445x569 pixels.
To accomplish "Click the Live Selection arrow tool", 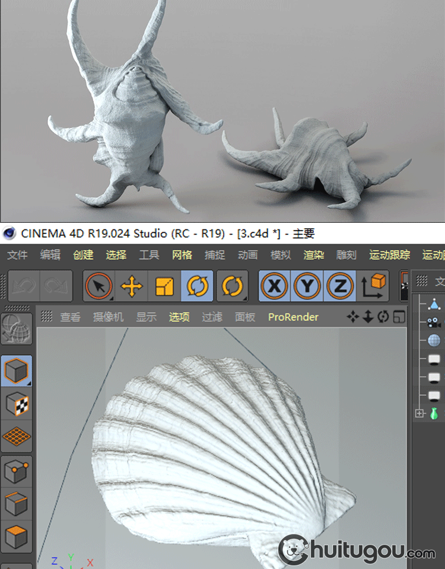I will click(x=98, y=287).
